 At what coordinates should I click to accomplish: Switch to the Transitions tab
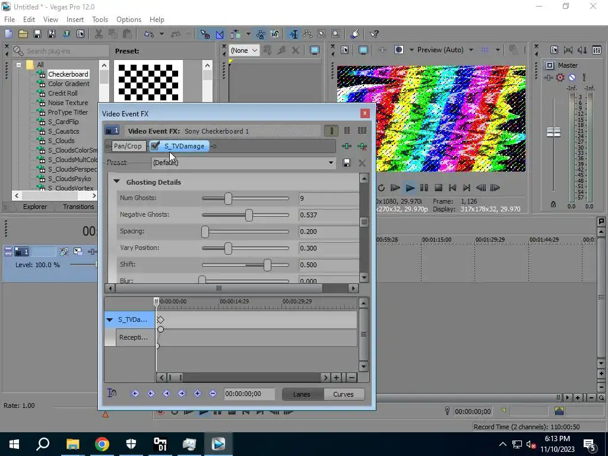[x=78, y=207]
